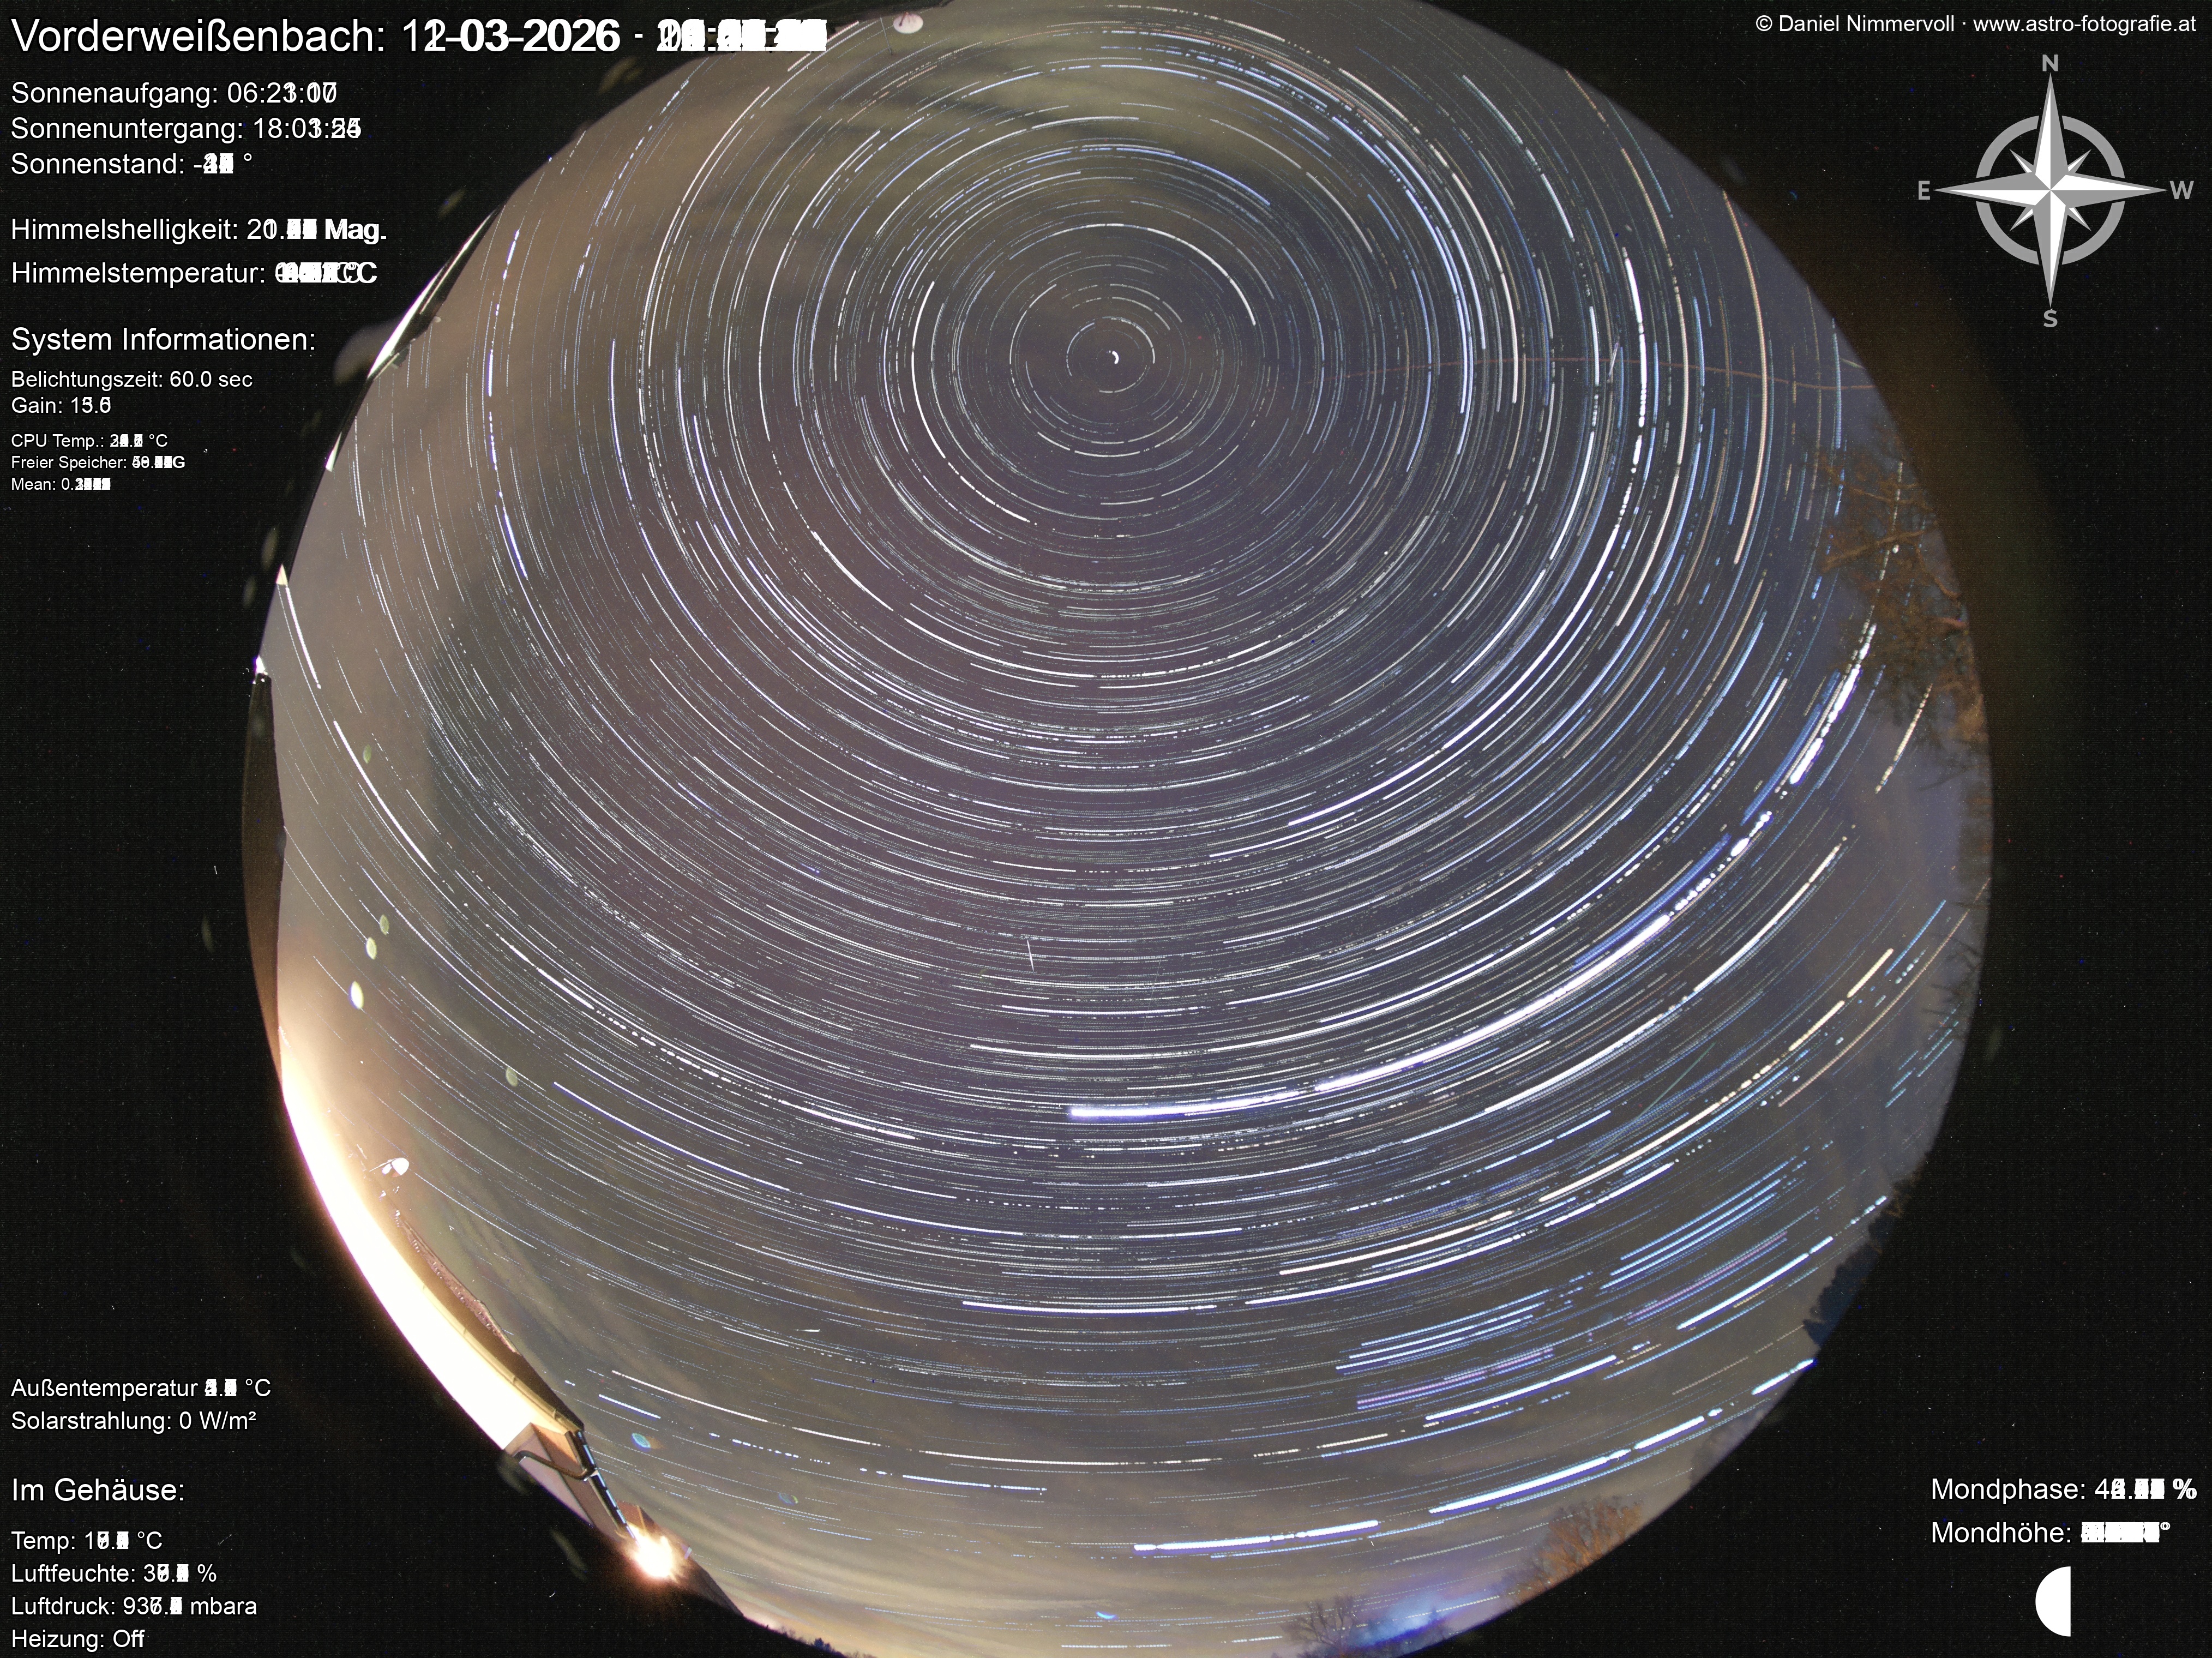Click the N letter on the compass
2212x1658 pixels.
click(x=2049, y=64)
